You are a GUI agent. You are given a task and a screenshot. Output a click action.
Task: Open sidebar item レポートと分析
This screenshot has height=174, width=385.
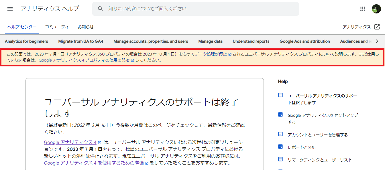coord(302,147)
